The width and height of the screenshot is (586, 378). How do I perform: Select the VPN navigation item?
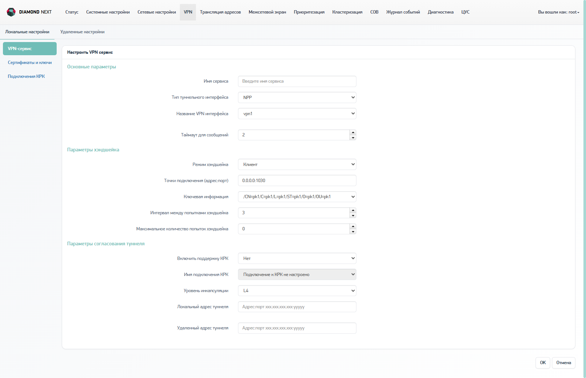188,12
